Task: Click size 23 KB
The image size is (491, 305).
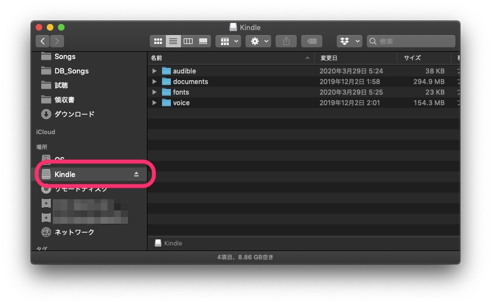Action: [435, 92]
